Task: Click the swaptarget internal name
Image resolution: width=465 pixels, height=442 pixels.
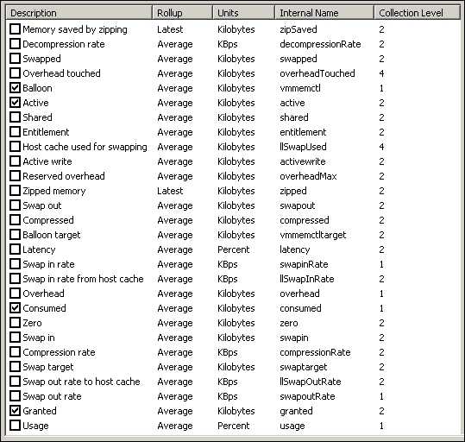Action: [x=304, y=367]
